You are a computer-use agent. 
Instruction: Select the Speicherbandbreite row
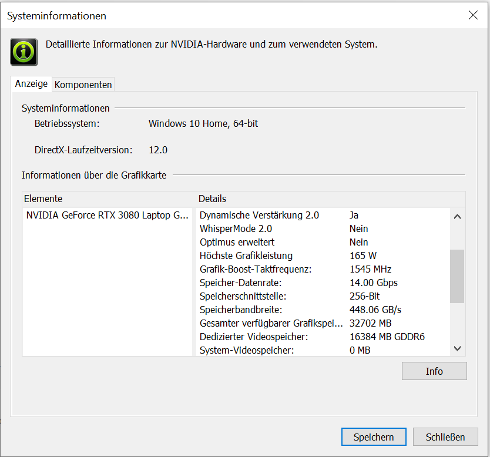point(324,310)
